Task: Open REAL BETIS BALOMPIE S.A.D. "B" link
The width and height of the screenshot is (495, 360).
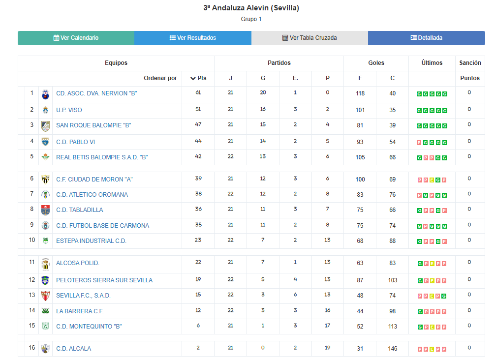Action: pos(102,157)
